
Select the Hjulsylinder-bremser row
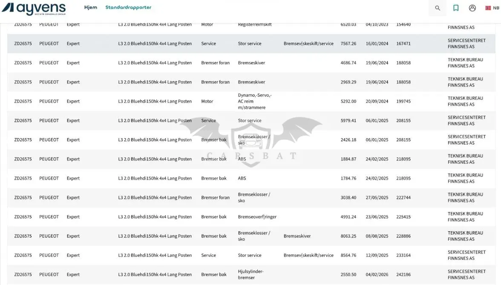point(251,274)
